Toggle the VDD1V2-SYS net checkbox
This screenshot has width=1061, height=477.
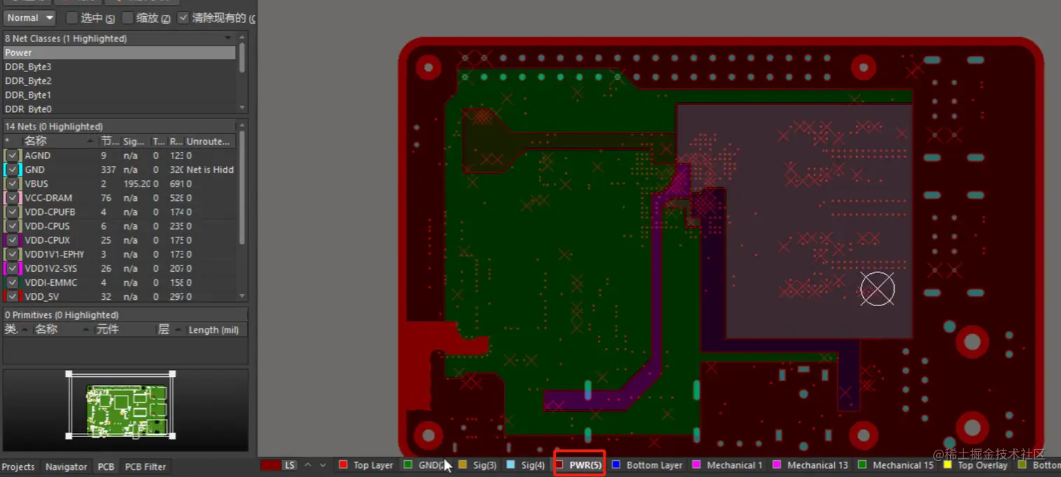click(13, 268)
